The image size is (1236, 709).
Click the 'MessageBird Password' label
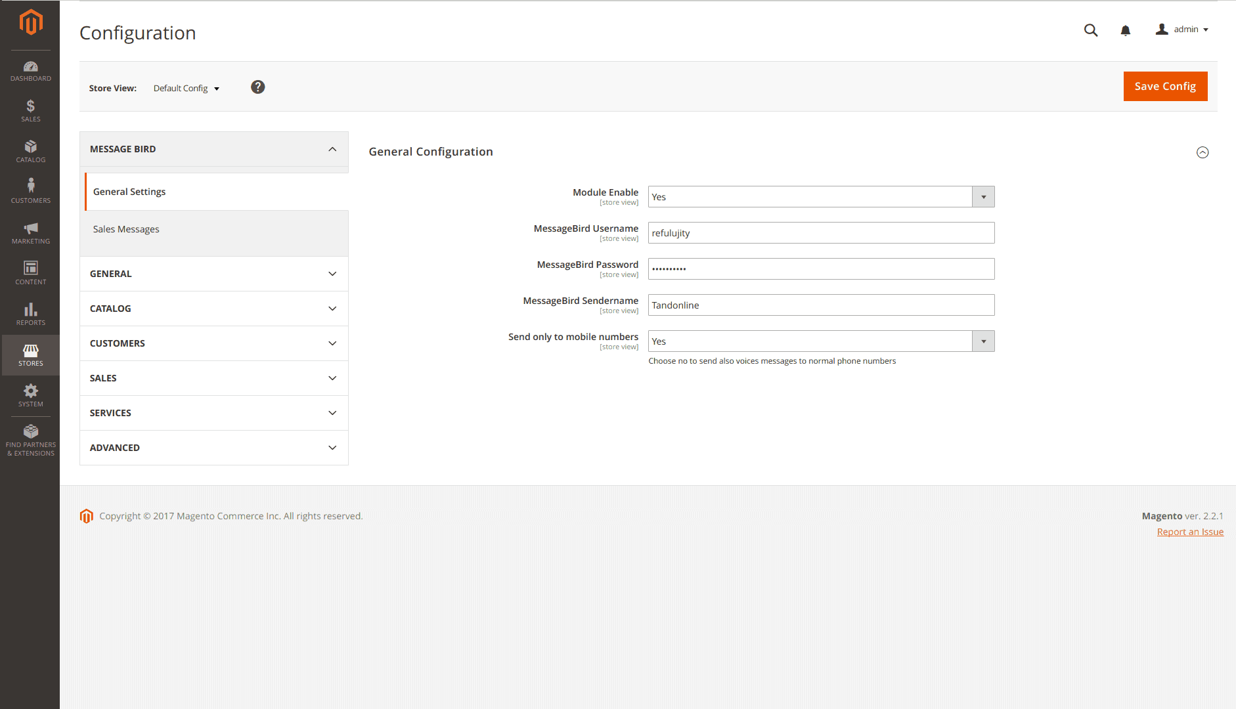(588, 265)
